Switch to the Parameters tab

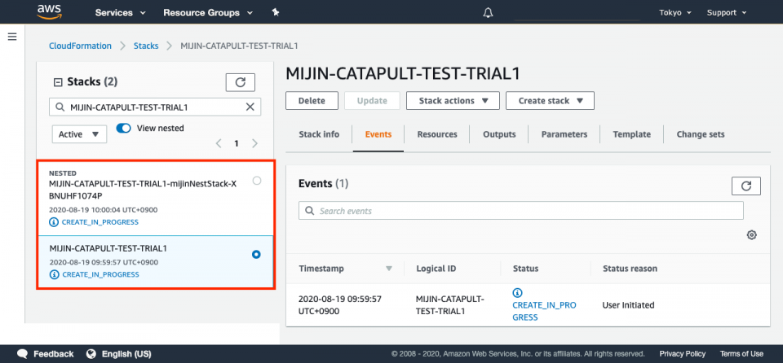click(x=564, y=134)
